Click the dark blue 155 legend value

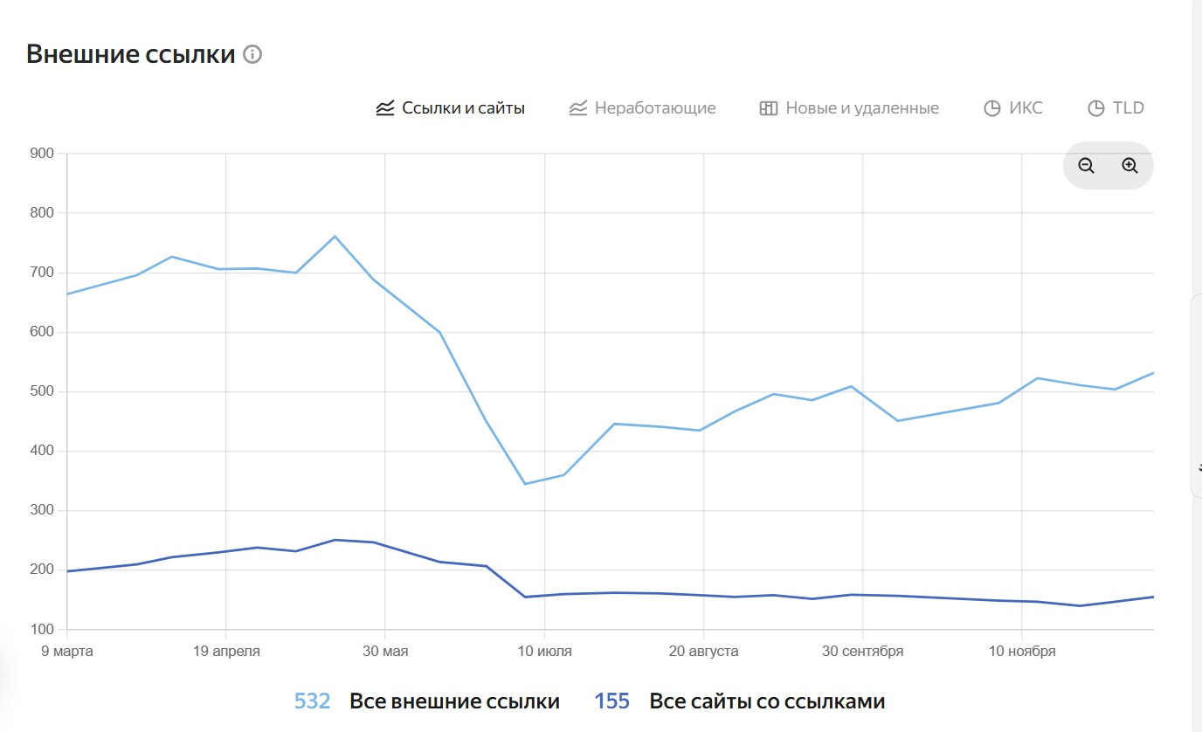click(x=611, y=701)
